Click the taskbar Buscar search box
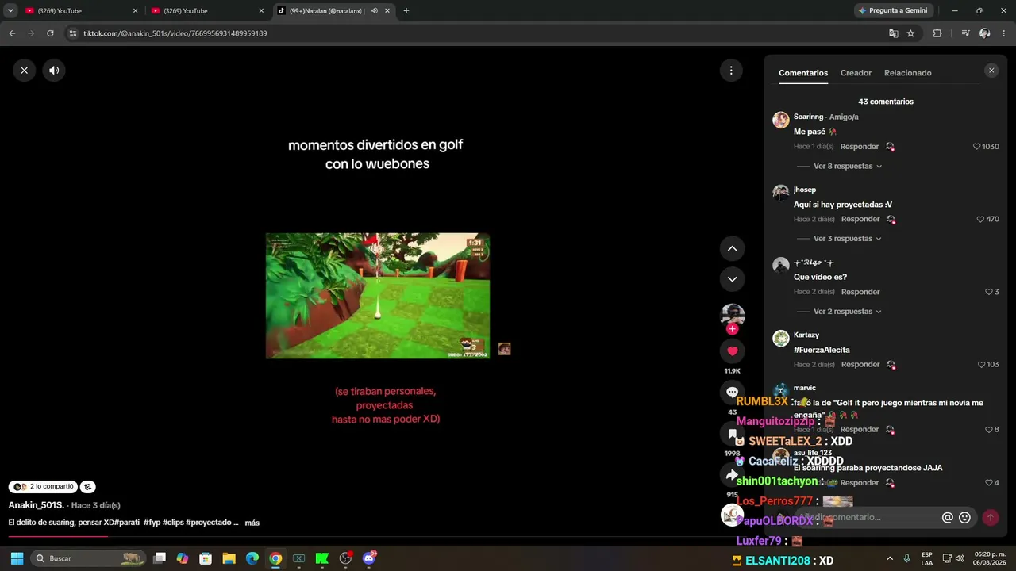The width and height of the screenshot is (1016, 571). tap(90, 558)
